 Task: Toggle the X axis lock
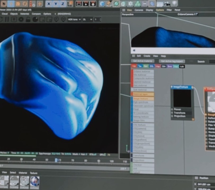(x=49, y=4)
